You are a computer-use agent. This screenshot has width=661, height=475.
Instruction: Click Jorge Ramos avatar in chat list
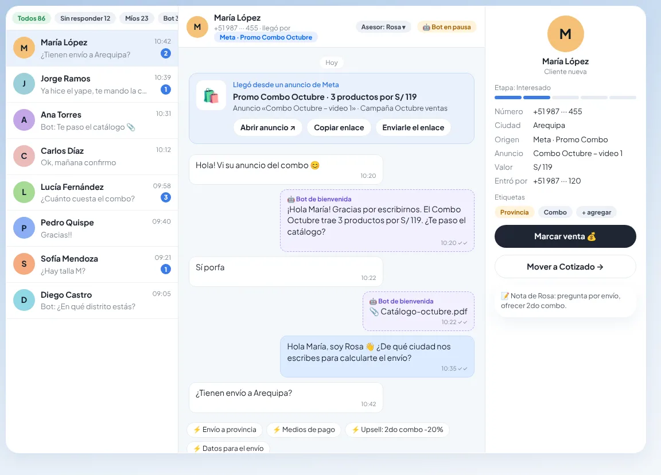click(24, 84)
